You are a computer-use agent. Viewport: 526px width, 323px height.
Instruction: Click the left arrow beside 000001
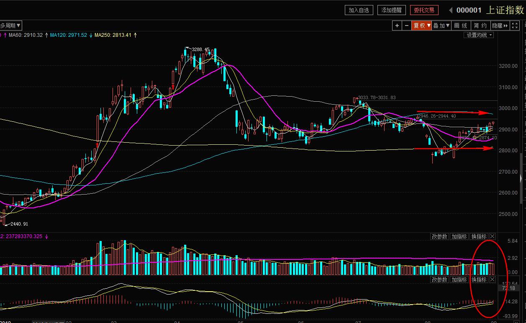coord(450,10)
